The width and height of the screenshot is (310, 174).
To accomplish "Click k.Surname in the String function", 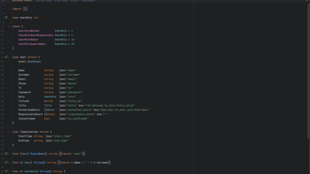I will tap(101, 163).
